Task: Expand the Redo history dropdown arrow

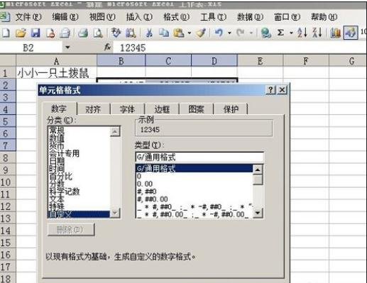Action: click(x=251, y=33)
